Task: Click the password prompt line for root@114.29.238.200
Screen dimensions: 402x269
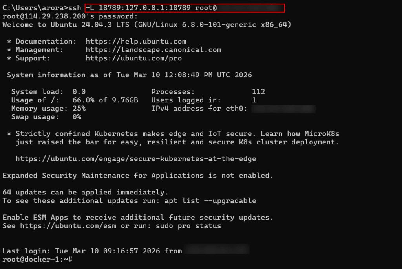Action: [x=70, y=16]
